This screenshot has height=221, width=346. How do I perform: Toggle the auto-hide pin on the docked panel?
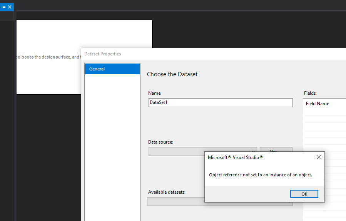[3, 7]
